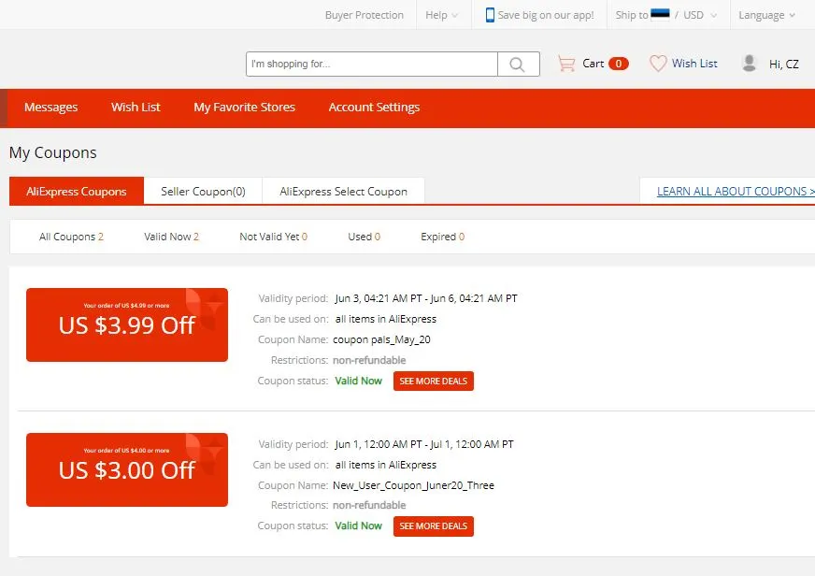Viewport: 815px width, 576px height.
Task: Click Valid Now status of $3.00 coupon
Action: click(x=359, y=526)
